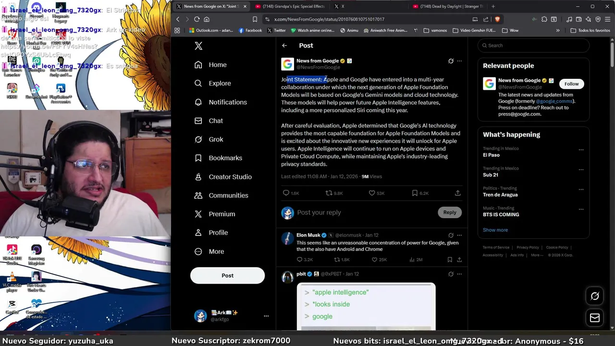Open options for Sub 21 trend
The width and height of the screenshot is (615, 346).
[x=581, y=170]
